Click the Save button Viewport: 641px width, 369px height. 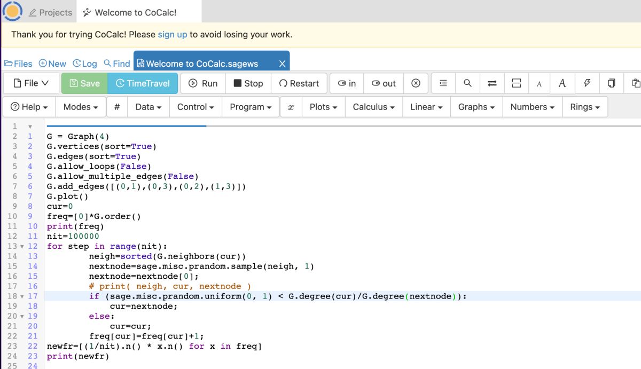pyautogui.click(x=84, y=83)
